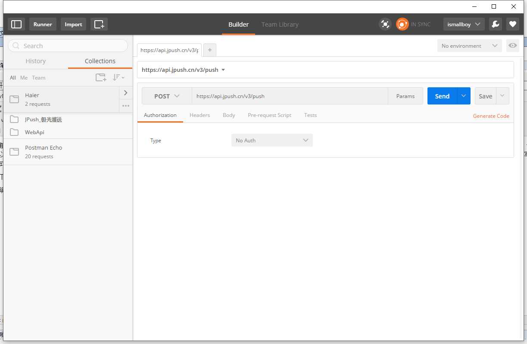Expand the Haier collection arrow

[126, 93]
